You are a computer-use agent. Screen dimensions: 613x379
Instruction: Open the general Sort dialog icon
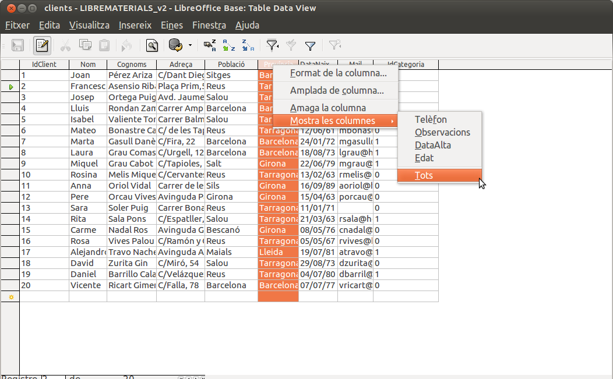210,45
